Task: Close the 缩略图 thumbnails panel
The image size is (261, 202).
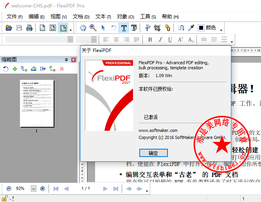Action: [x=74, y=60]
